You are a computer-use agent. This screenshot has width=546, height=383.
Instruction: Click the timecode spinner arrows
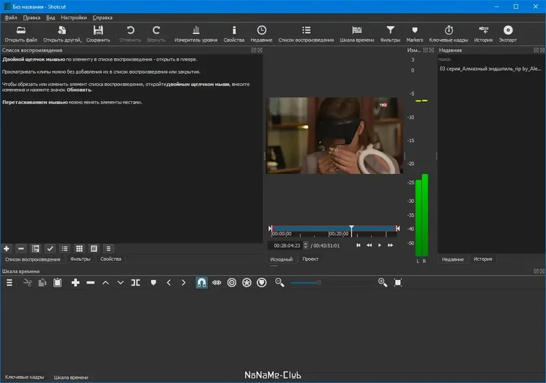306,245
